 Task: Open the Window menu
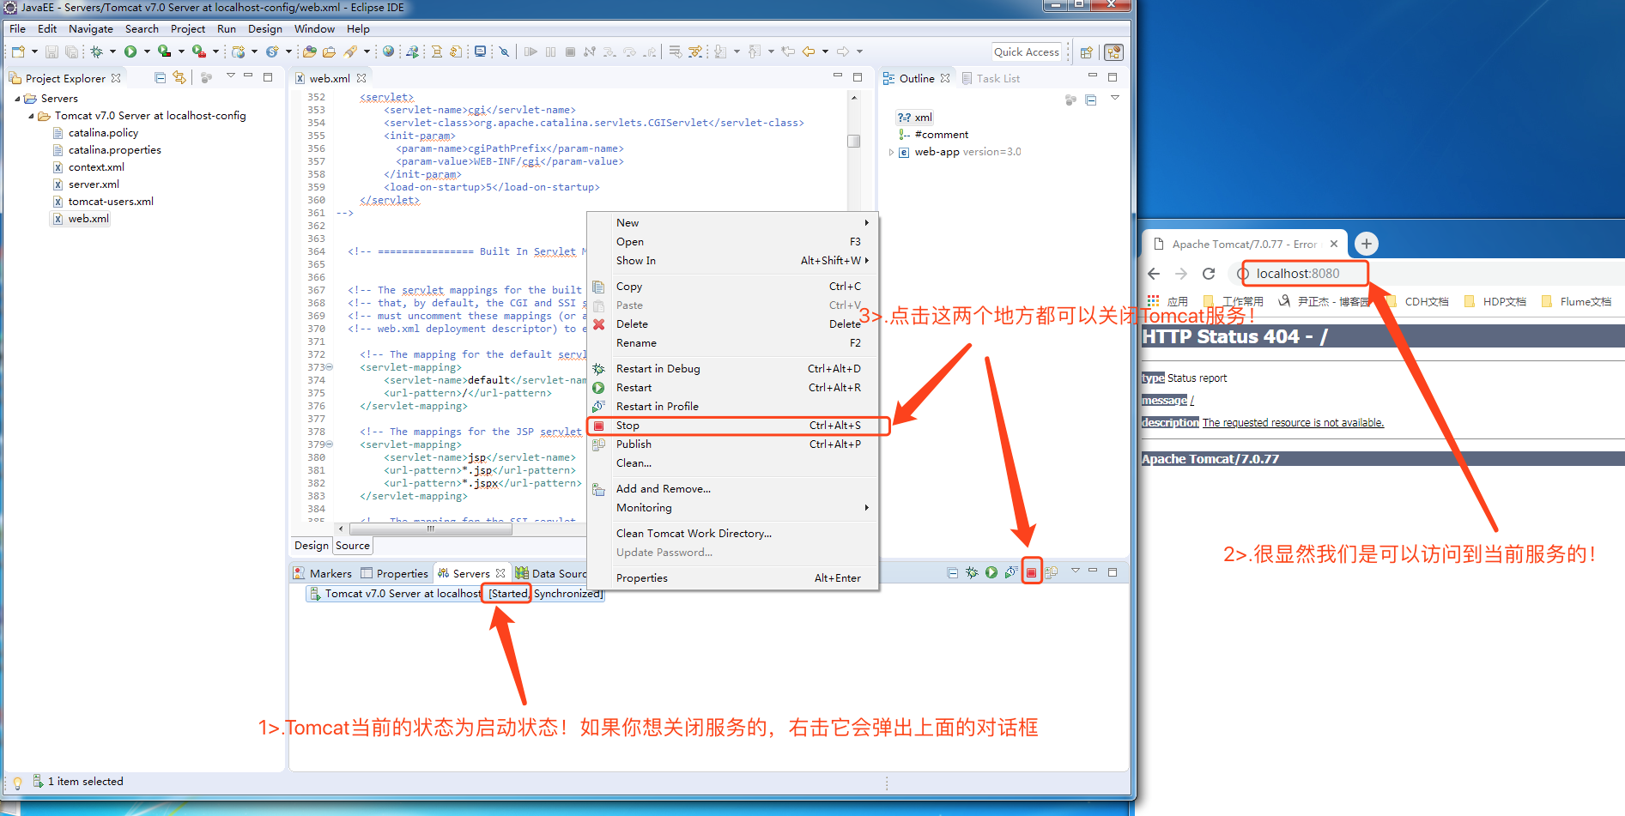pos(314,28)
